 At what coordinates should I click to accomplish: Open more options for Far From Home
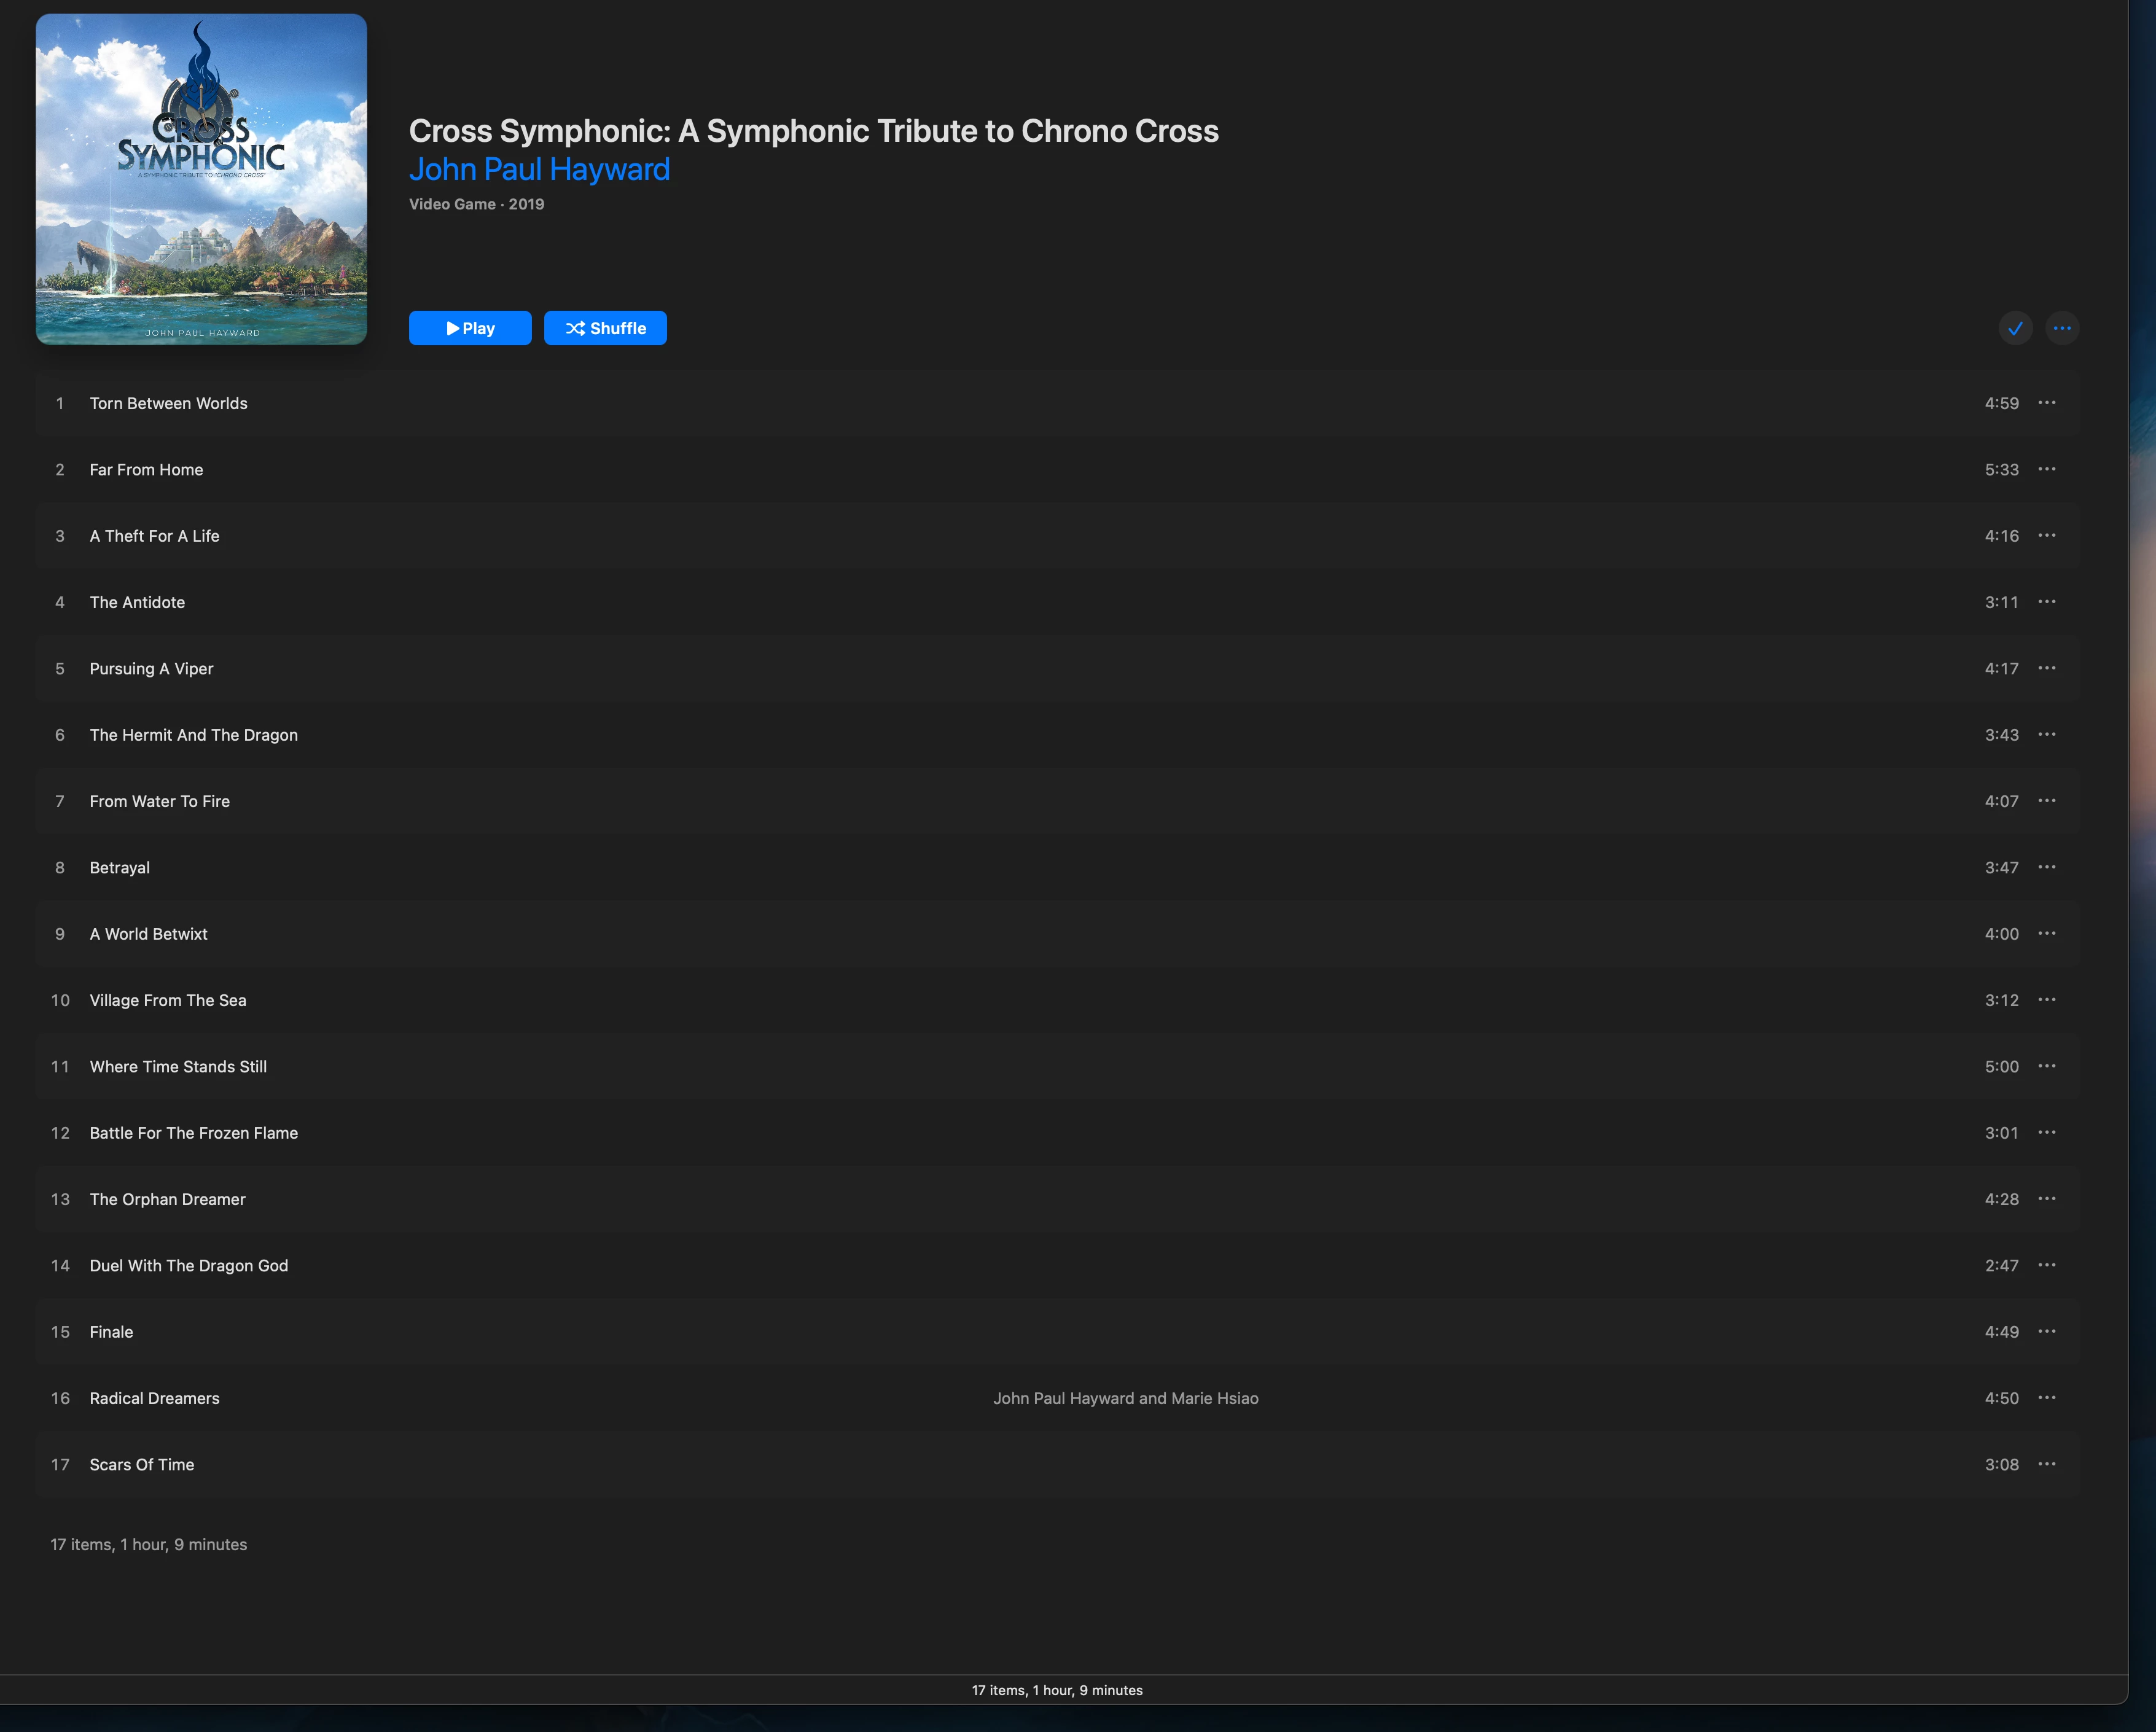(x=2047, y=469)
